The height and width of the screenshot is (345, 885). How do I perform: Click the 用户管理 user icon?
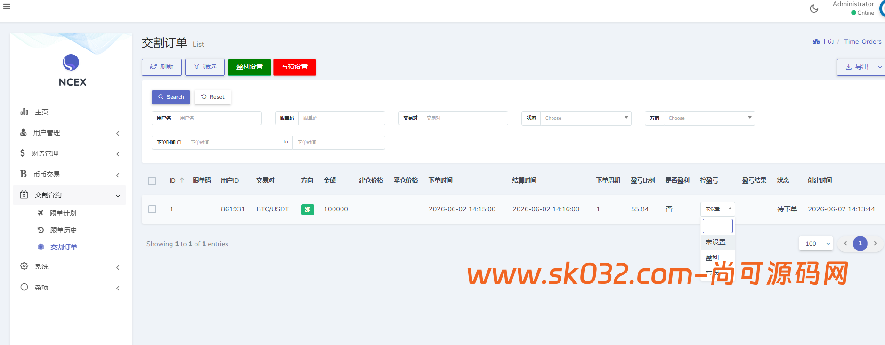coord(24,132)
